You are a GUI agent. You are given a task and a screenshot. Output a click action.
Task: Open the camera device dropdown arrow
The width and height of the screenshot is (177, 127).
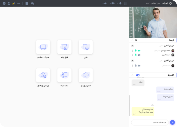(110, 3)
